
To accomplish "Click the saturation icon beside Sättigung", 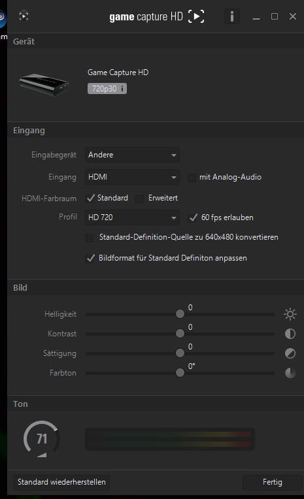I will [x=290, y=353].
